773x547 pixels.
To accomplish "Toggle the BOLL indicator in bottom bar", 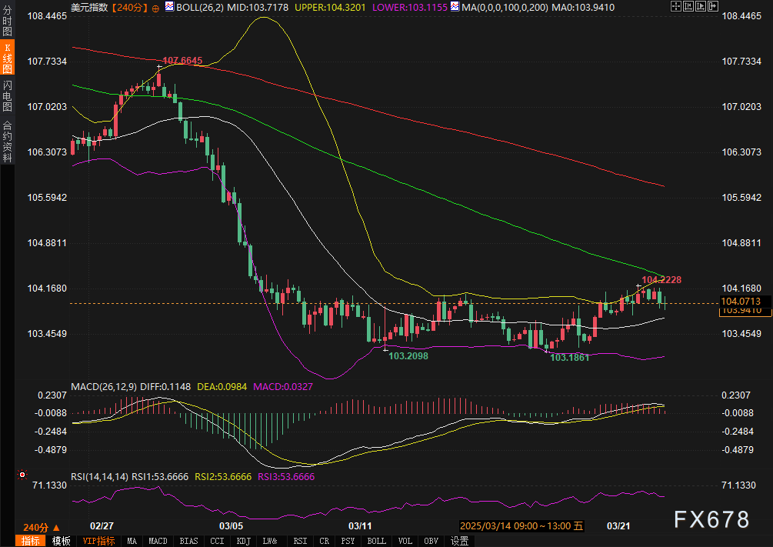I will pyautogui.click(x=376, y=541).
